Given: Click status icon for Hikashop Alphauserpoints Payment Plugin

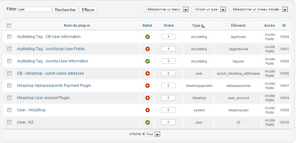Looking at the screenshot, I should coord(147,86).
